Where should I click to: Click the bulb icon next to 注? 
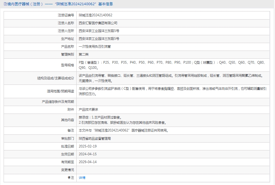[x=69, y=178]
